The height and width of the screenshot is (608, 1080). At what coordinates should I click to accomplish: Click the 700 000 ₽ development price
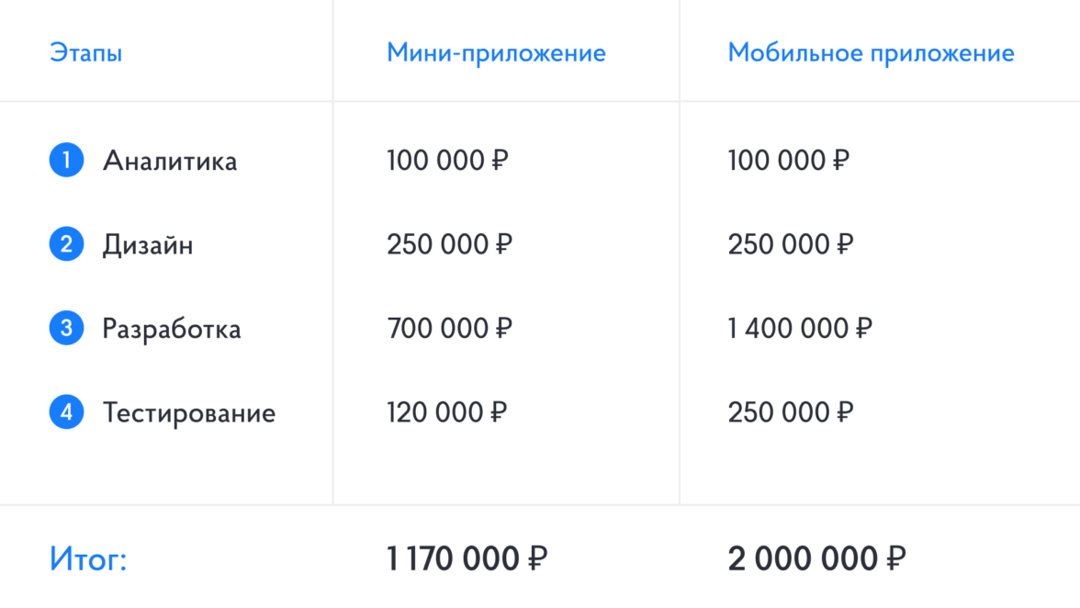click(x=449, y=328)
